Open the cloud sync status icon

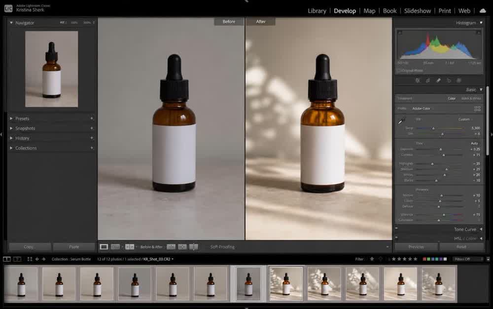482,11
